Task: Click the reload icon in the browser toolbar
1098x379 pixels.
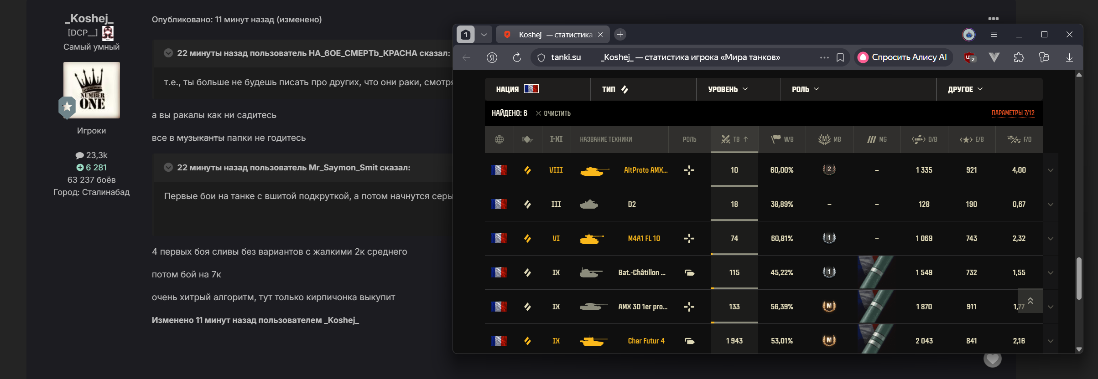Action: [x=517, y=57]
